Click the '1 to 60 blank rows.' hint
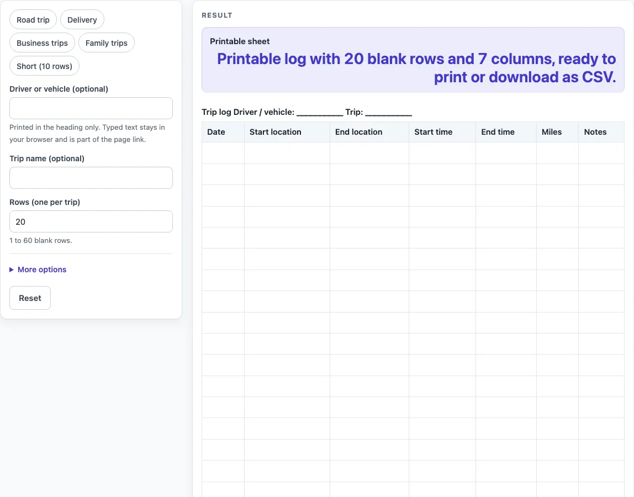Screen dimensions: 634x497 tap(41, 241)
